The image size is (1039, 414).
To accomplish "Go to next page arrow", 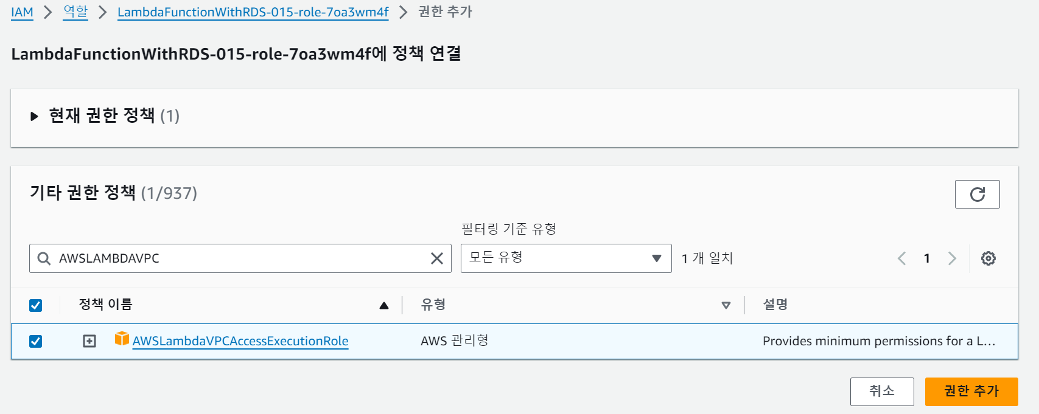I will tap(952, 258).
